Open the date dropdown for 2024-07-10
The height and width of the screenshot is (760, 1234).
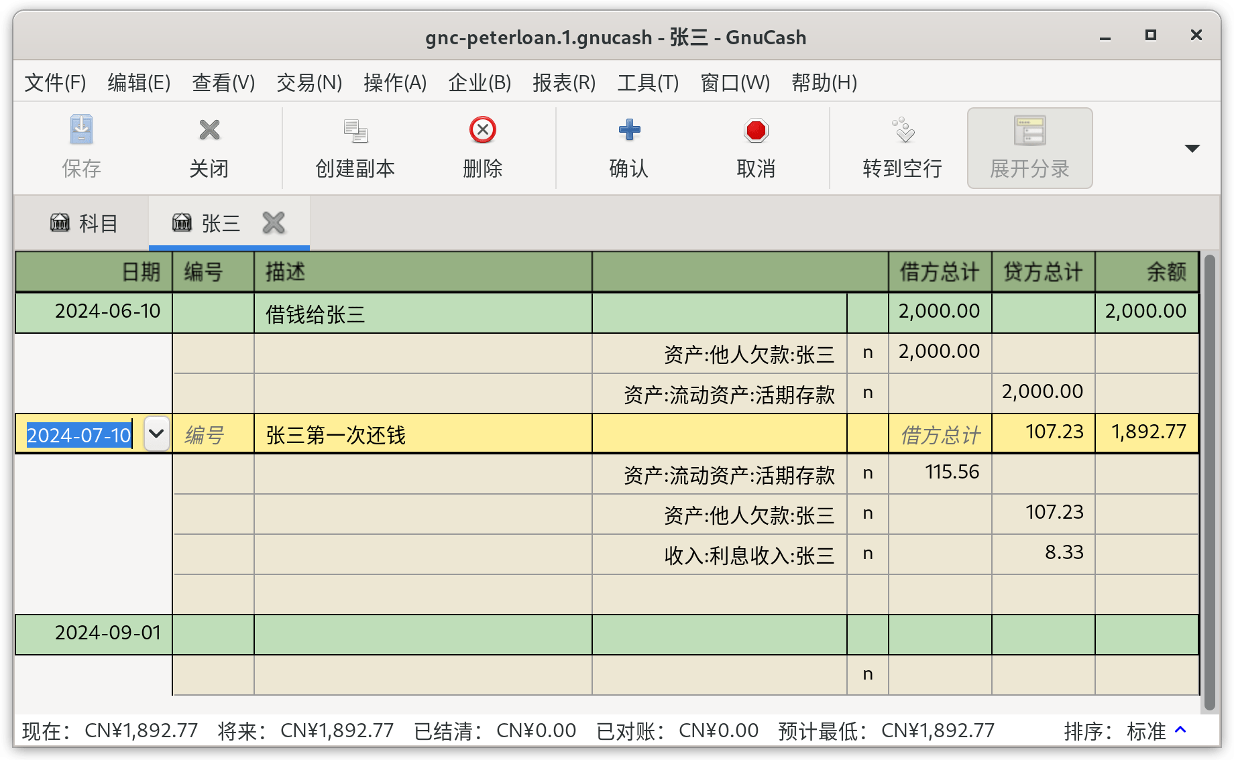point(156,434)
